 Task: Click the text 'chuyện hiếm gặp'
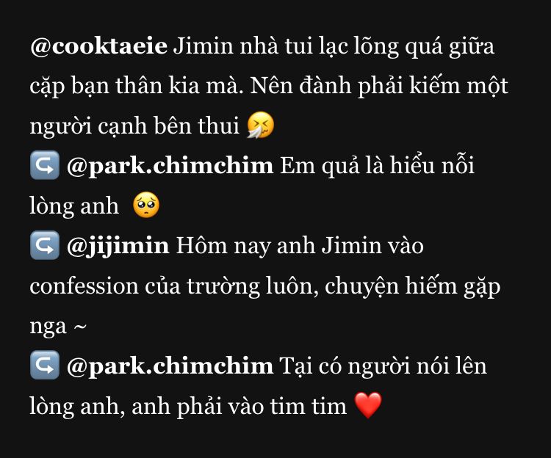[x=413, y=287]
